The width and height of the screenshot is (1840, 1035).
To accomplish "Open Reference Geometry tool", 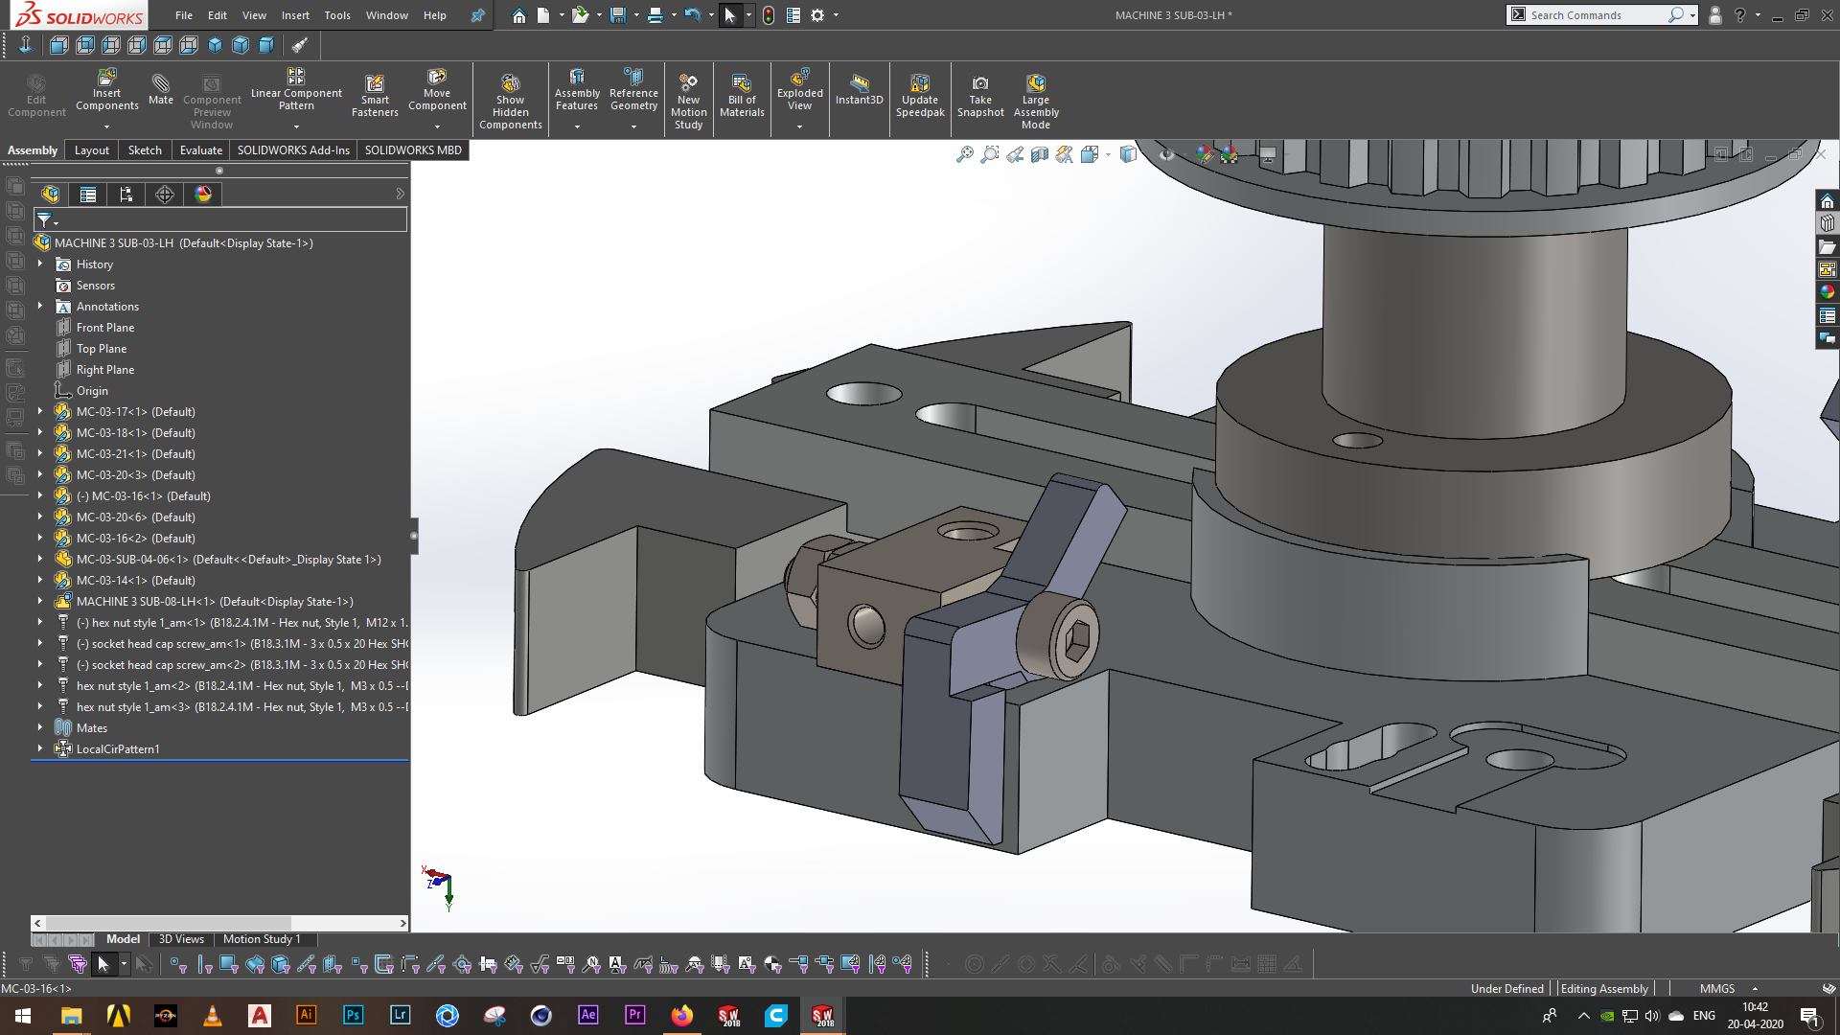I will (633, 91).
